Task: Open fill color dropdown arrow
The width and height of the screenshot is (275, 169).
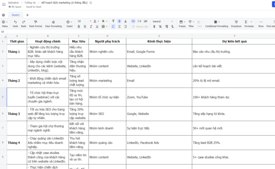Action: point(106,22)
